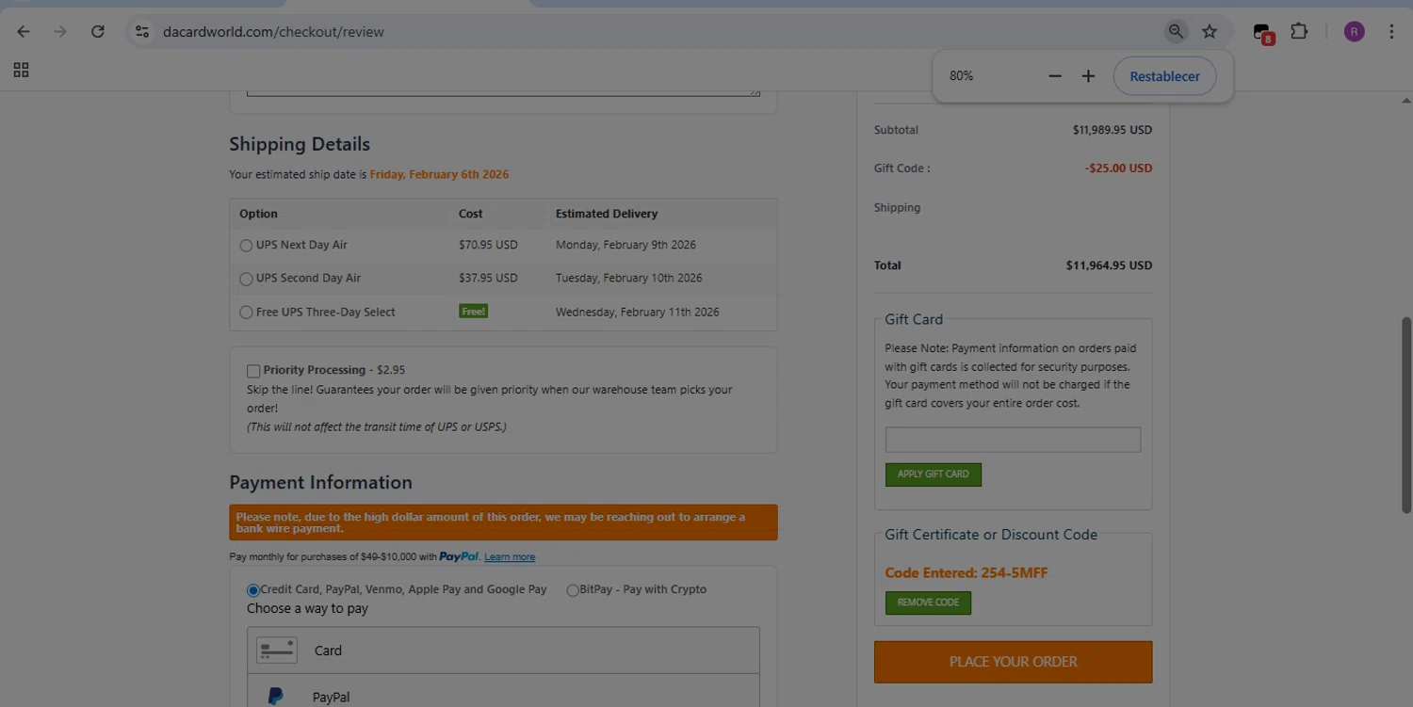The image size is (1413, 707).
Task: Click the $70.95 USD shipping cost
Action: 488,245
